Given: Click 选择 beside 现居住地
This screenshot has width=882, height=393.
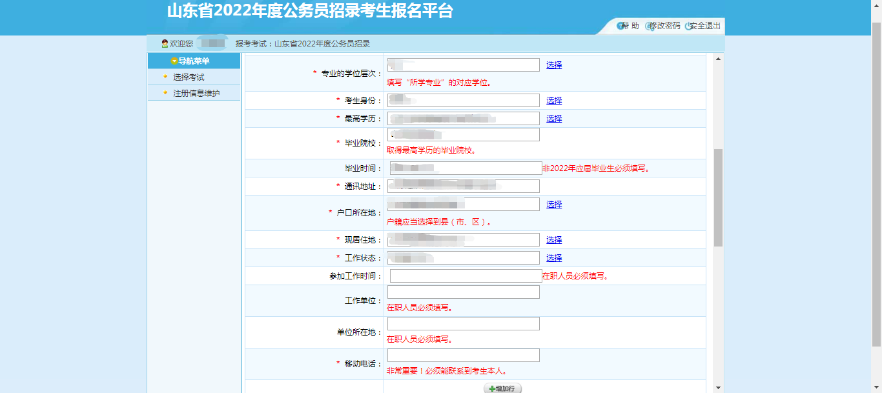Looking at the screenshot, I should pyautogui.click(x=554, y=239).
